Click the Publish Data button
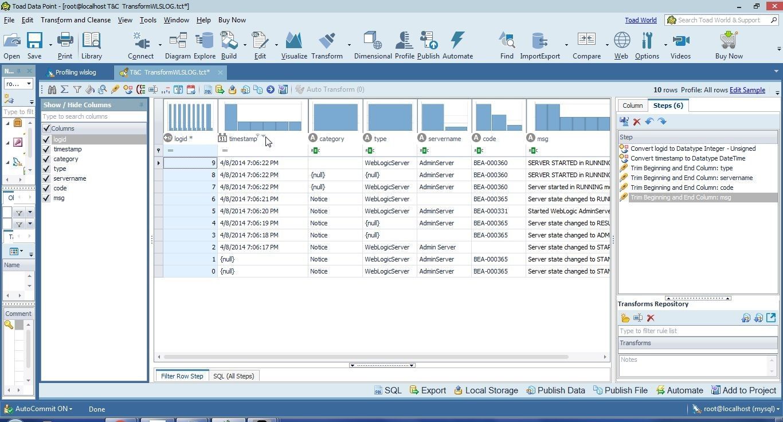This screenshot has height=422, width=783. point(555,390)
